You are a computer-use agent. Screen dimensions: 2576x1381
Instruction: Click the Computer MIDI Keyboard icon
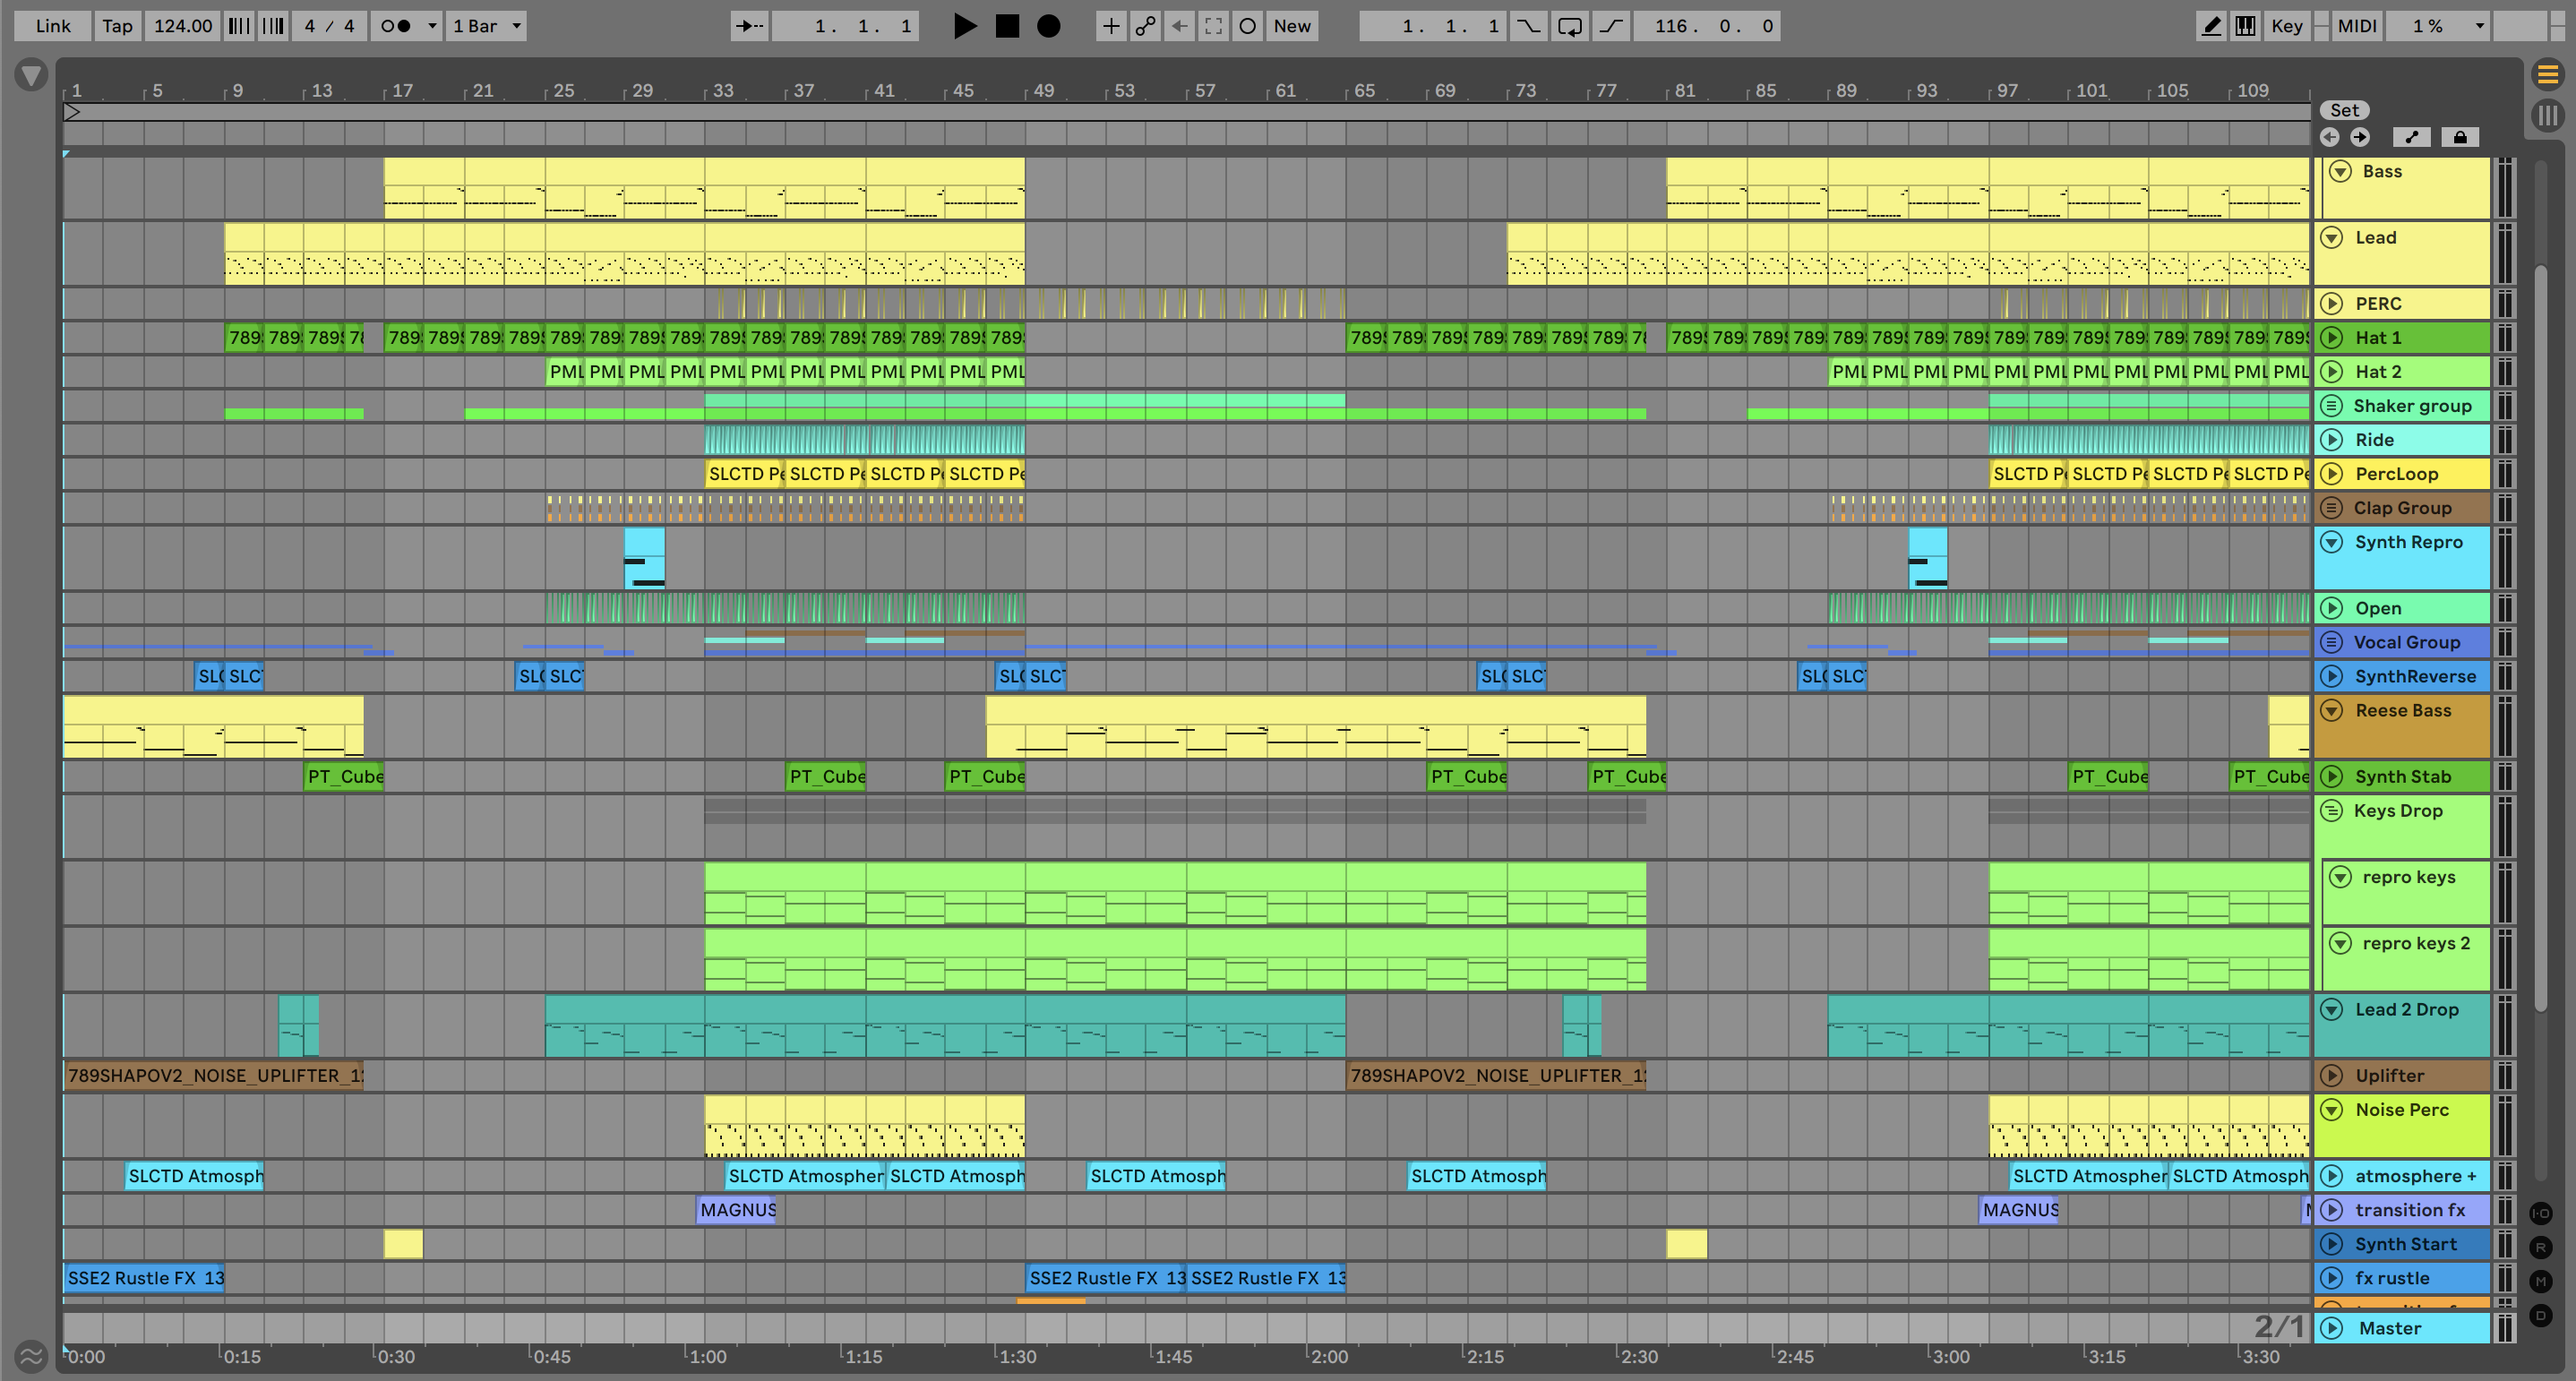2245,26
